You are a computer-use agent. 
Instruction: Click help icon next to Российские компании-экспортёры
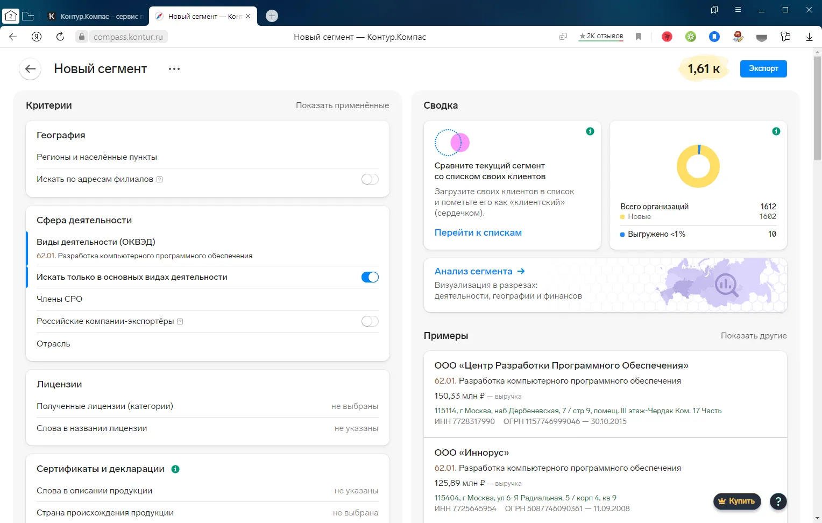pos(180,322)
